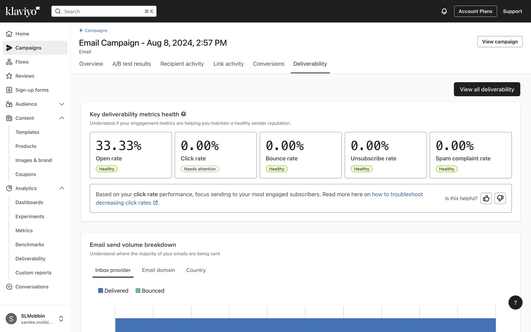
Task: Open Flows from the sidebar icon
Action: click(x=9, y=62)
